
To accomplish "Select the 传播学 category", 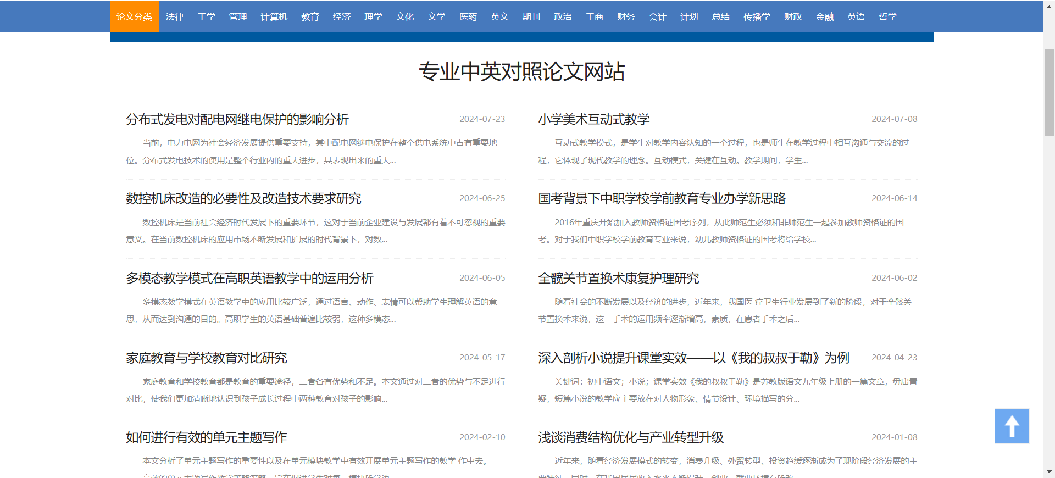I will click(x=757, y=16).
